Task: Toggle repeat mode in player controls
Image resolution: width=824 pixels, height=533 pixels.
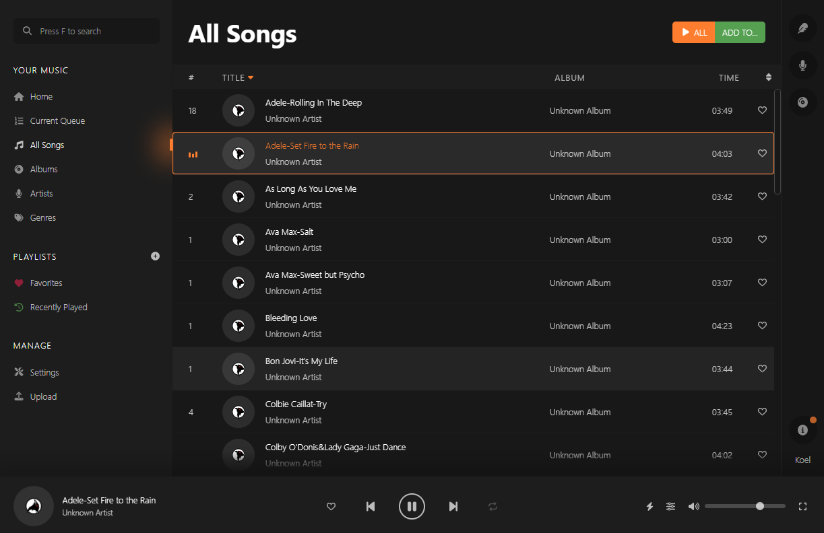Action: tap(493, 506)
